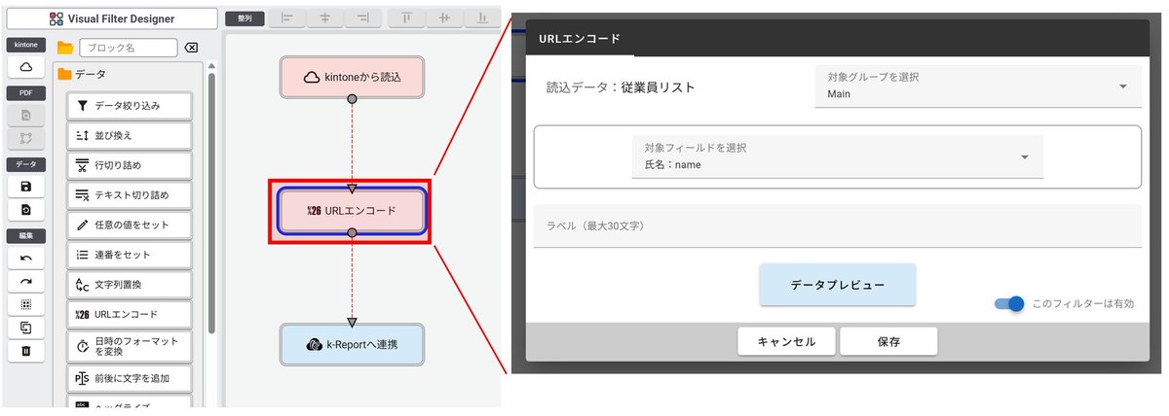Screen dimensions: 1169x416
Task: Click the 保存 button
Action: tap(888, 341)
